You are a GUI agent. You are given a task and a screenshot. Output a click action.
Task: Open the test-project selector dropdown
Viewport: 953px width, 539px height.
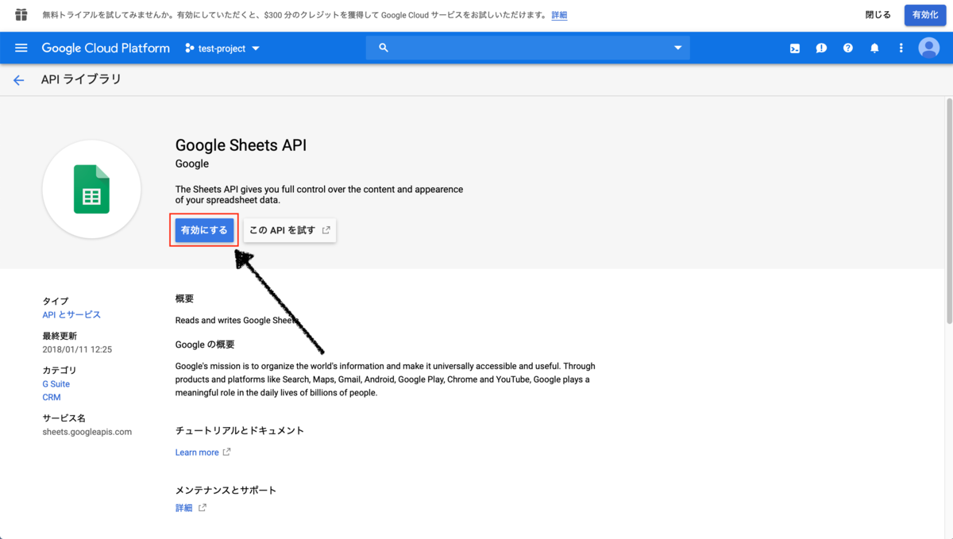222,48
